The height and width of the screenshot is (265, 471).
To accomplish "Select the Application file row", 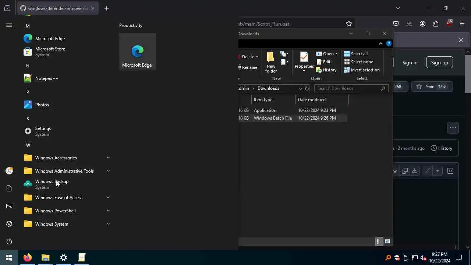I will tap(293, 110).
